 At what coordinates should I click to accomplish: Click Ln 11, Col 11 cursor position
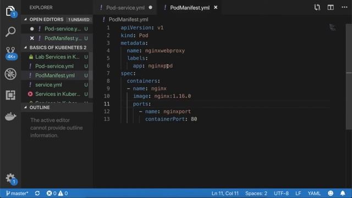(225, 193)
